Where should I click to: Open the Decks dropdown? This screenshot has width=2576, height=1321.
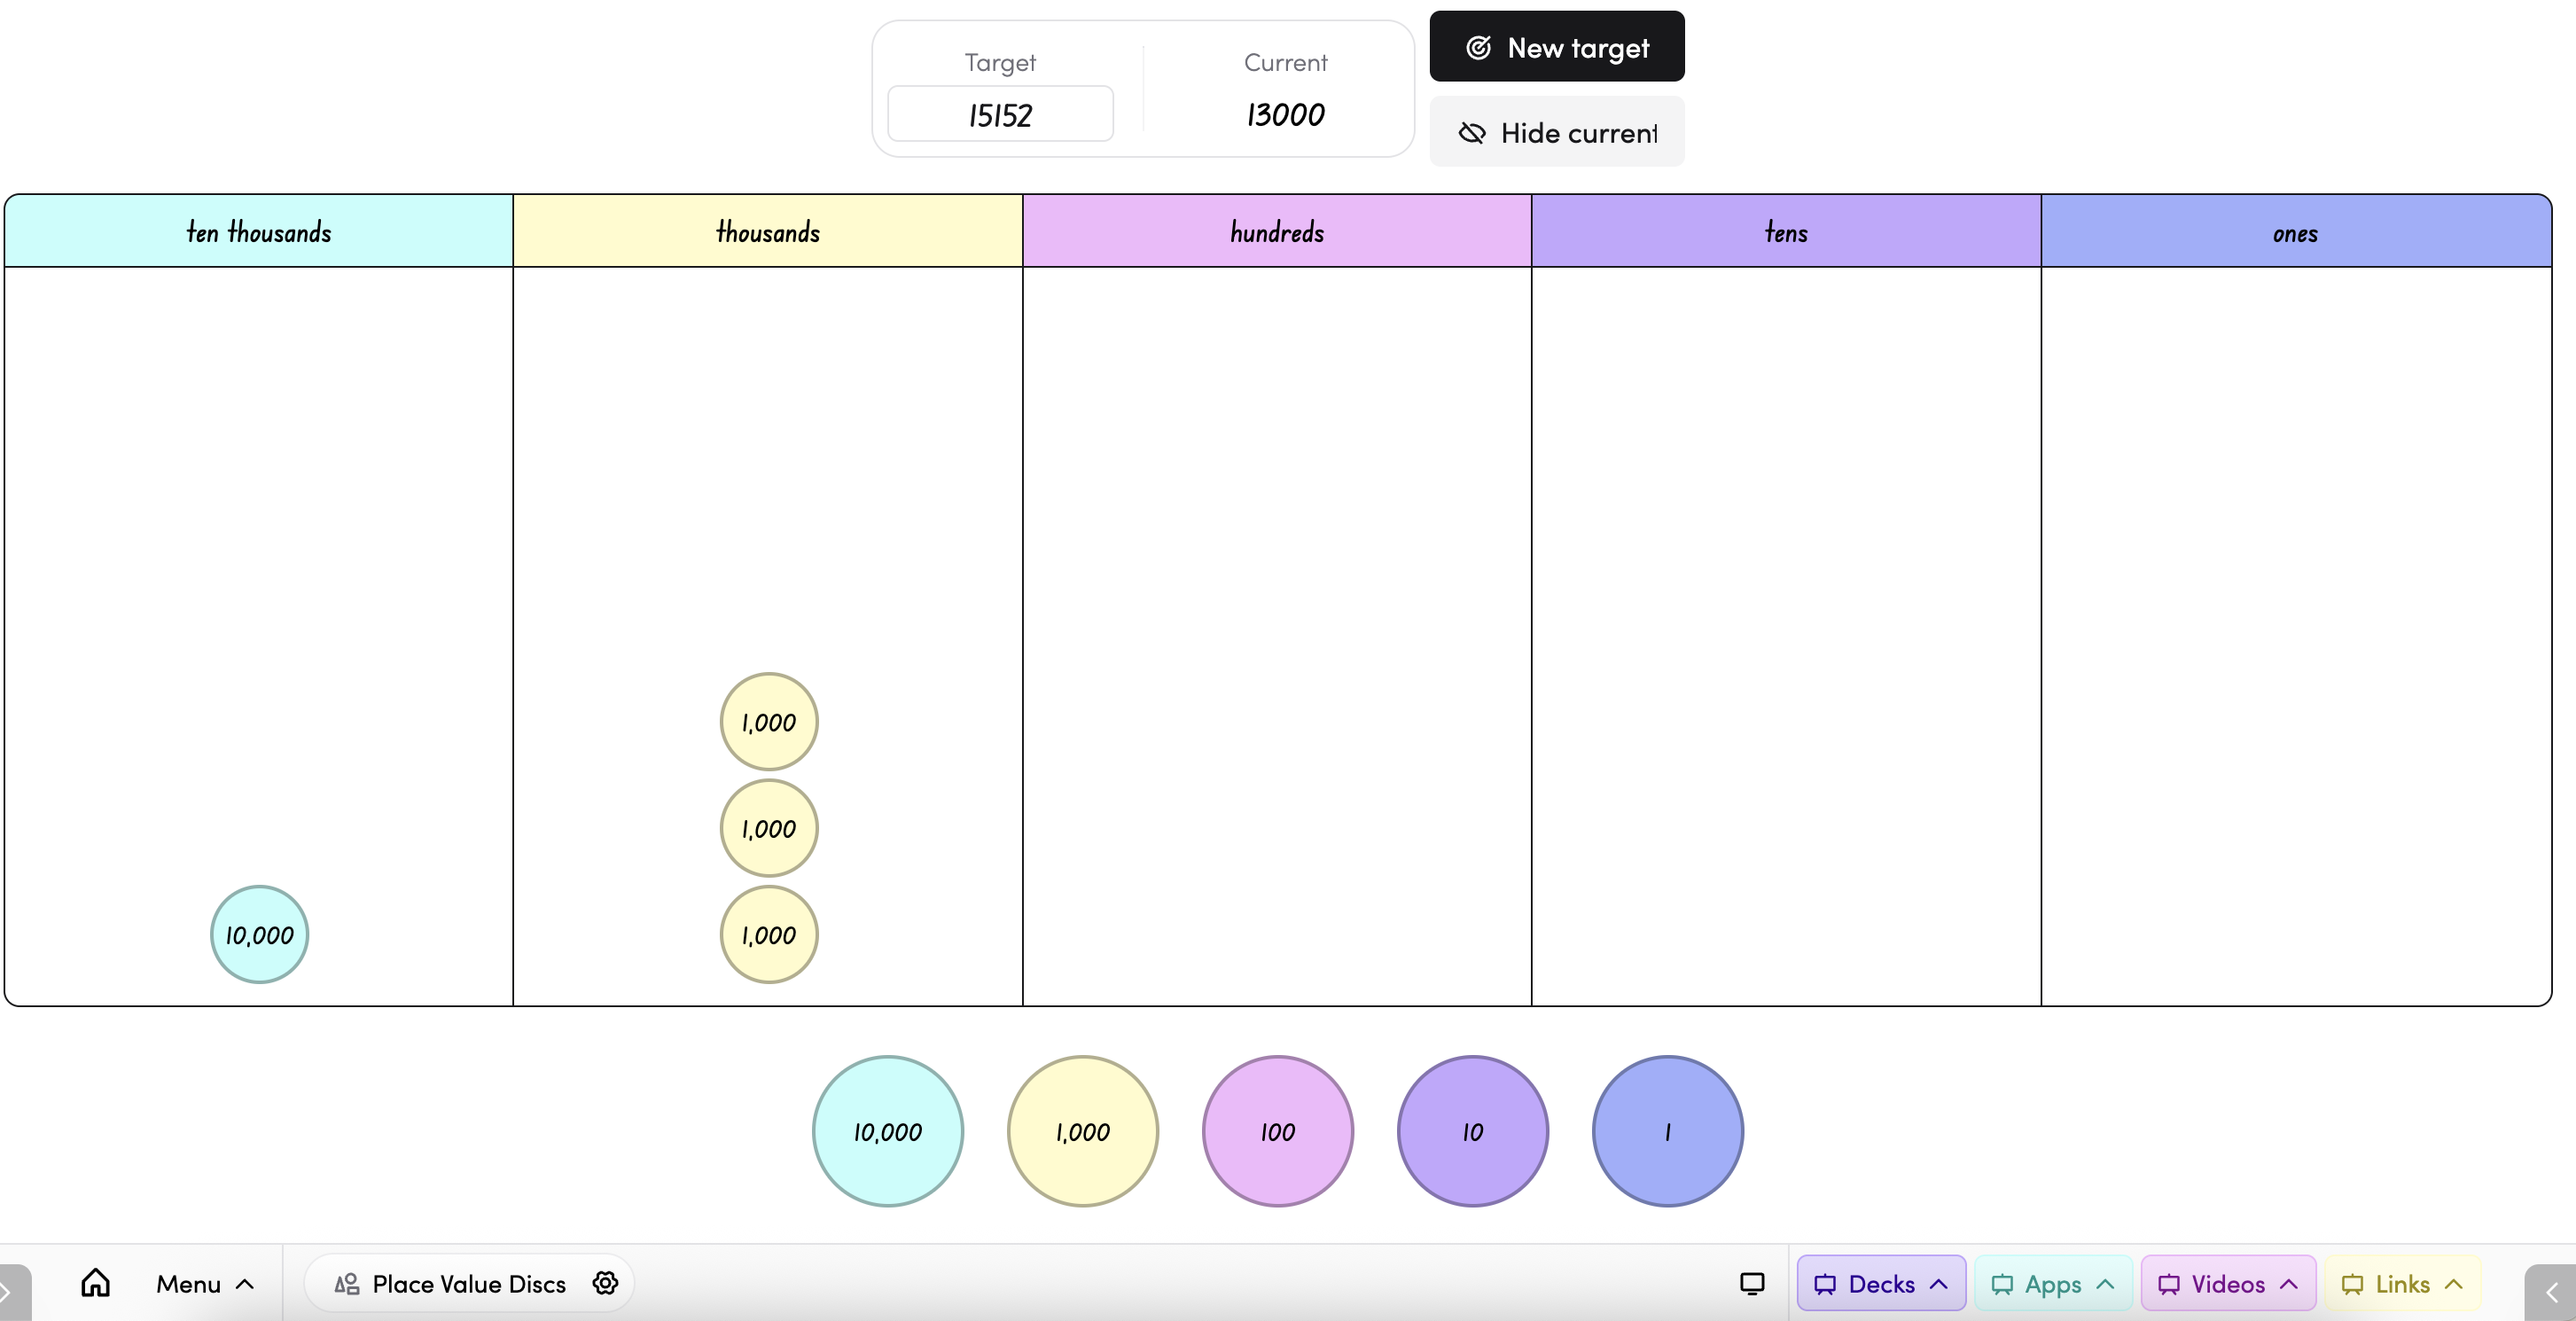(1880, 1283)
